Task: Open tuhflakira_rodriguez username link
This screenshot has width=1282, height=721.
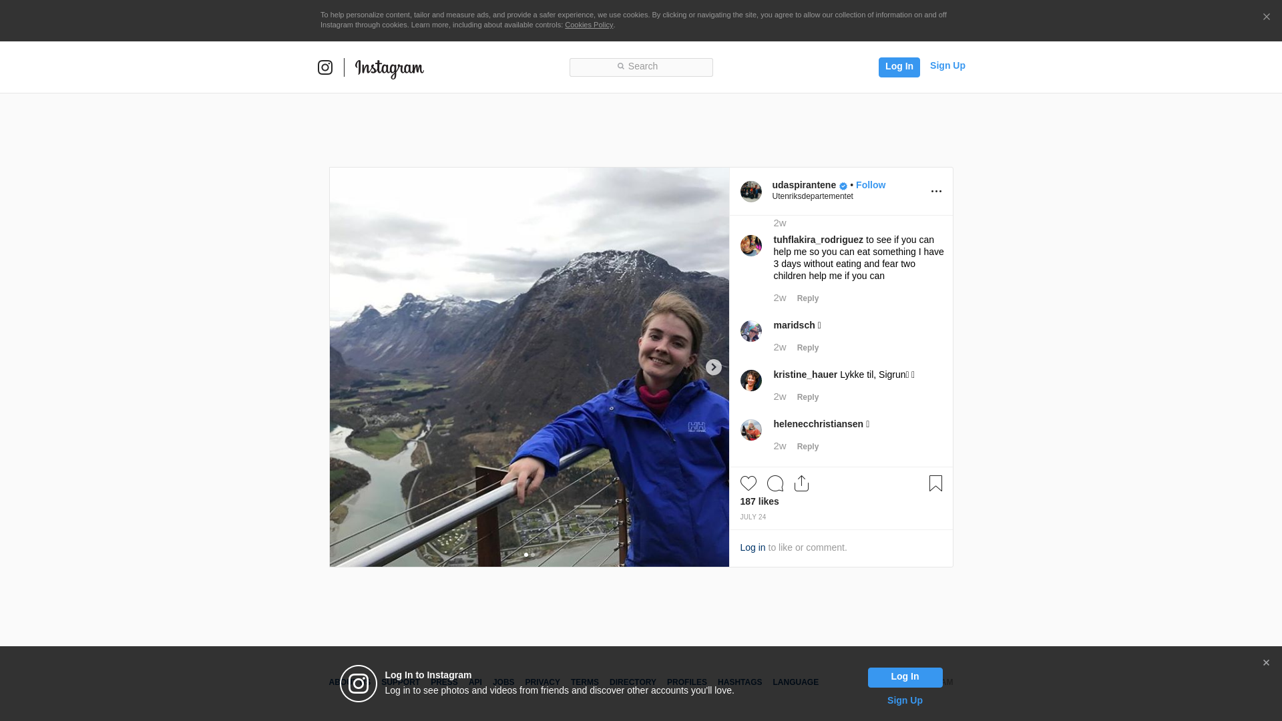Action: [819, 240]
